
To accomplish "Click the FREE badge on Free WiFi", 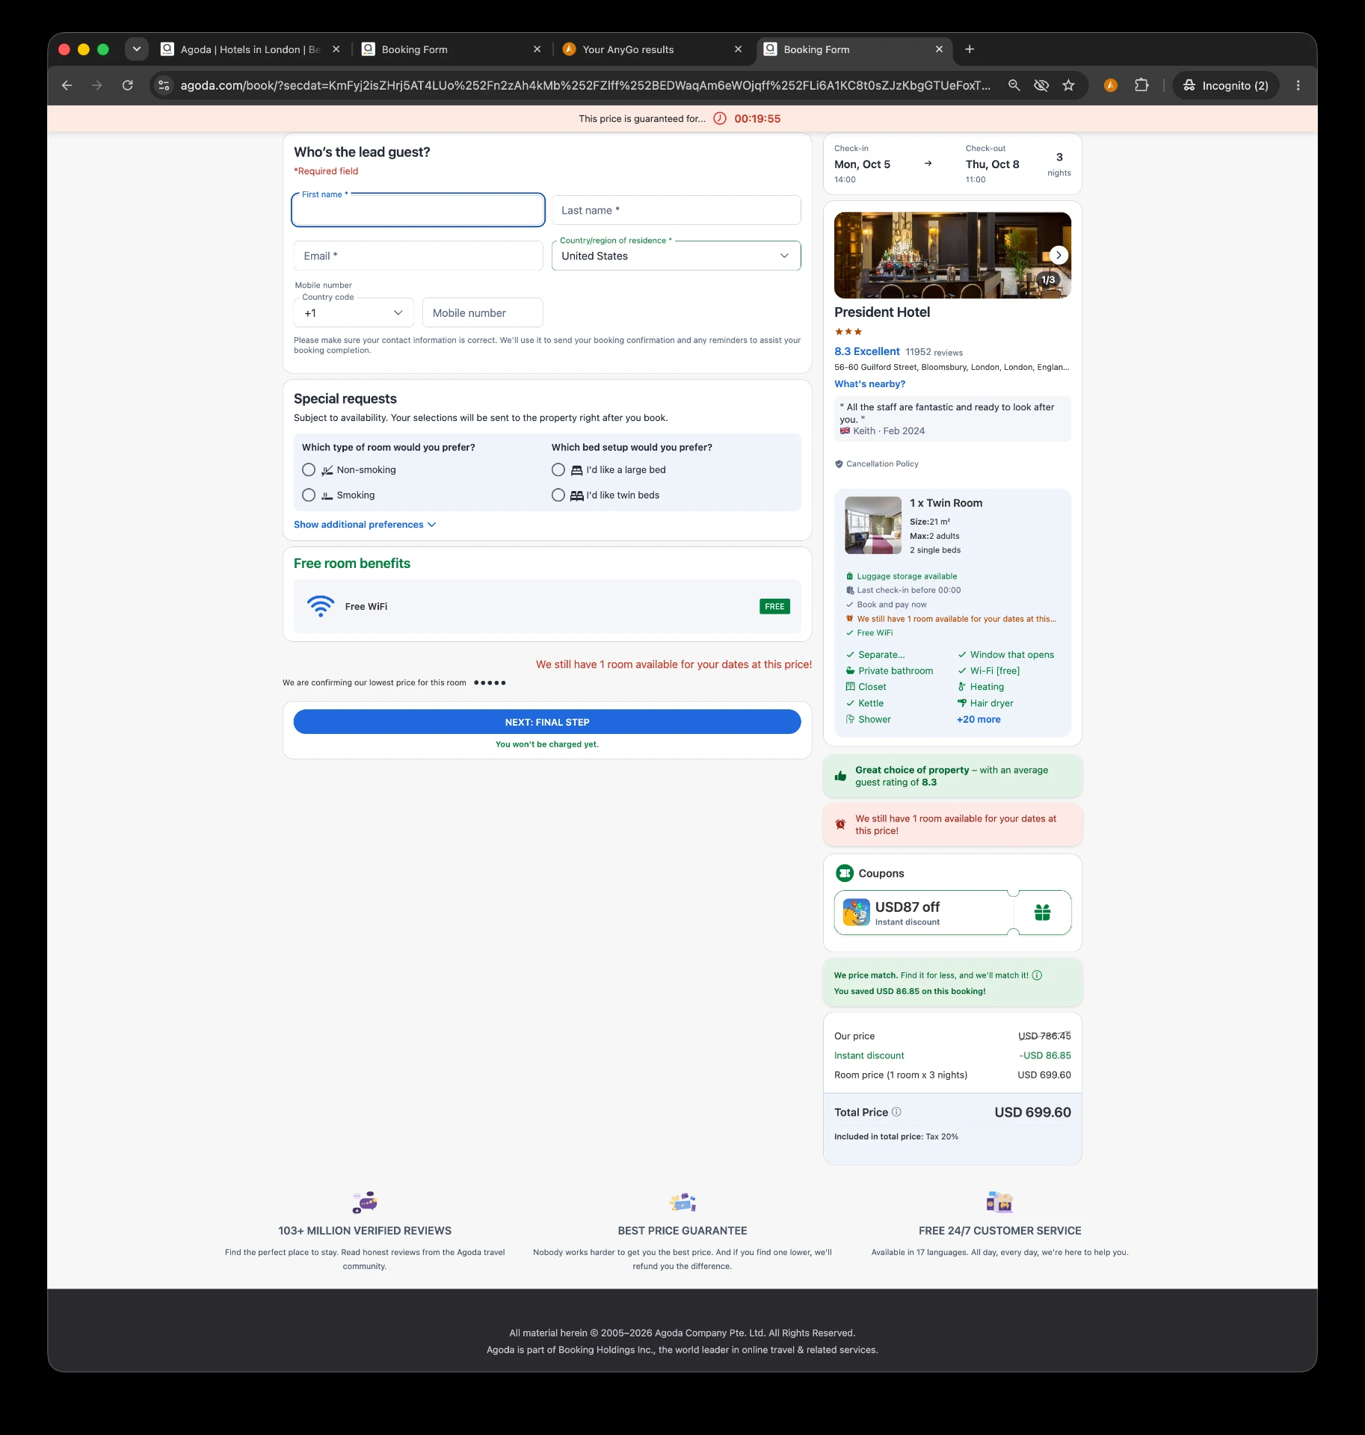I will click(774, 606).
